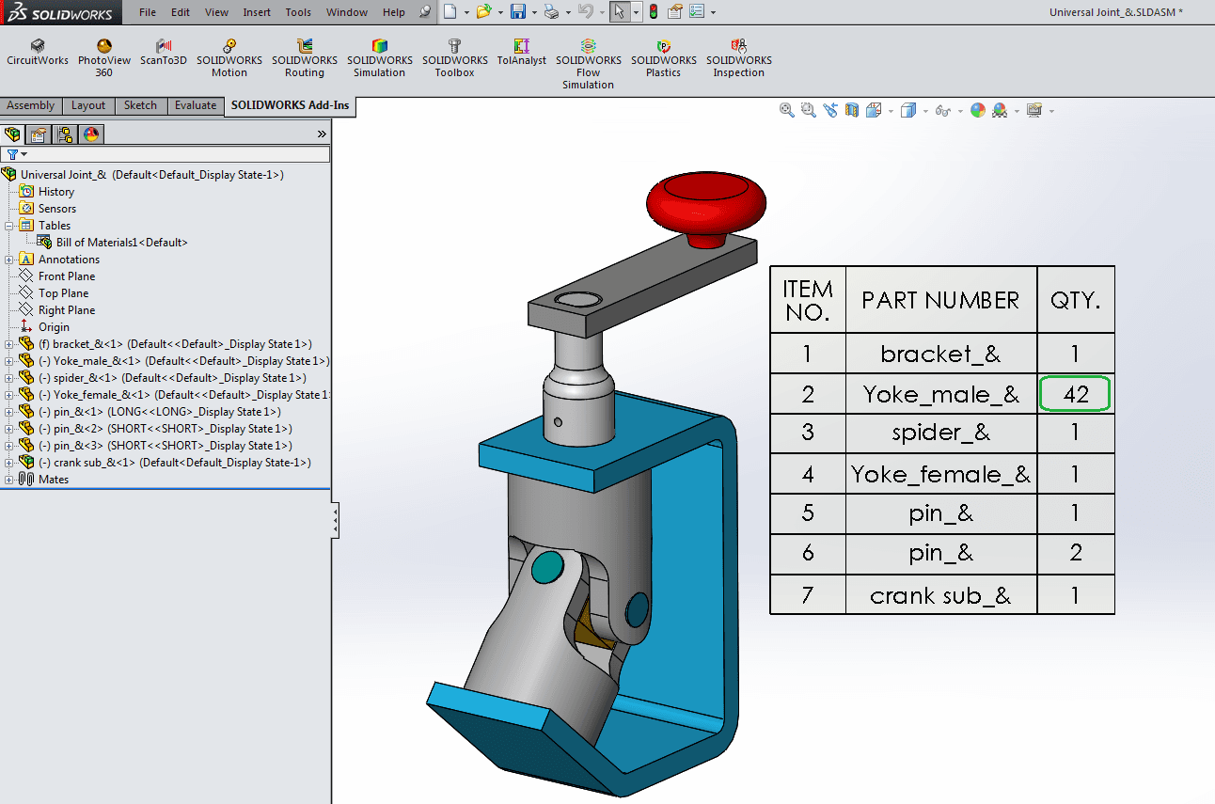Click the Print icon in toolbar
This screenshot has width=1215, height=804.
551,12
